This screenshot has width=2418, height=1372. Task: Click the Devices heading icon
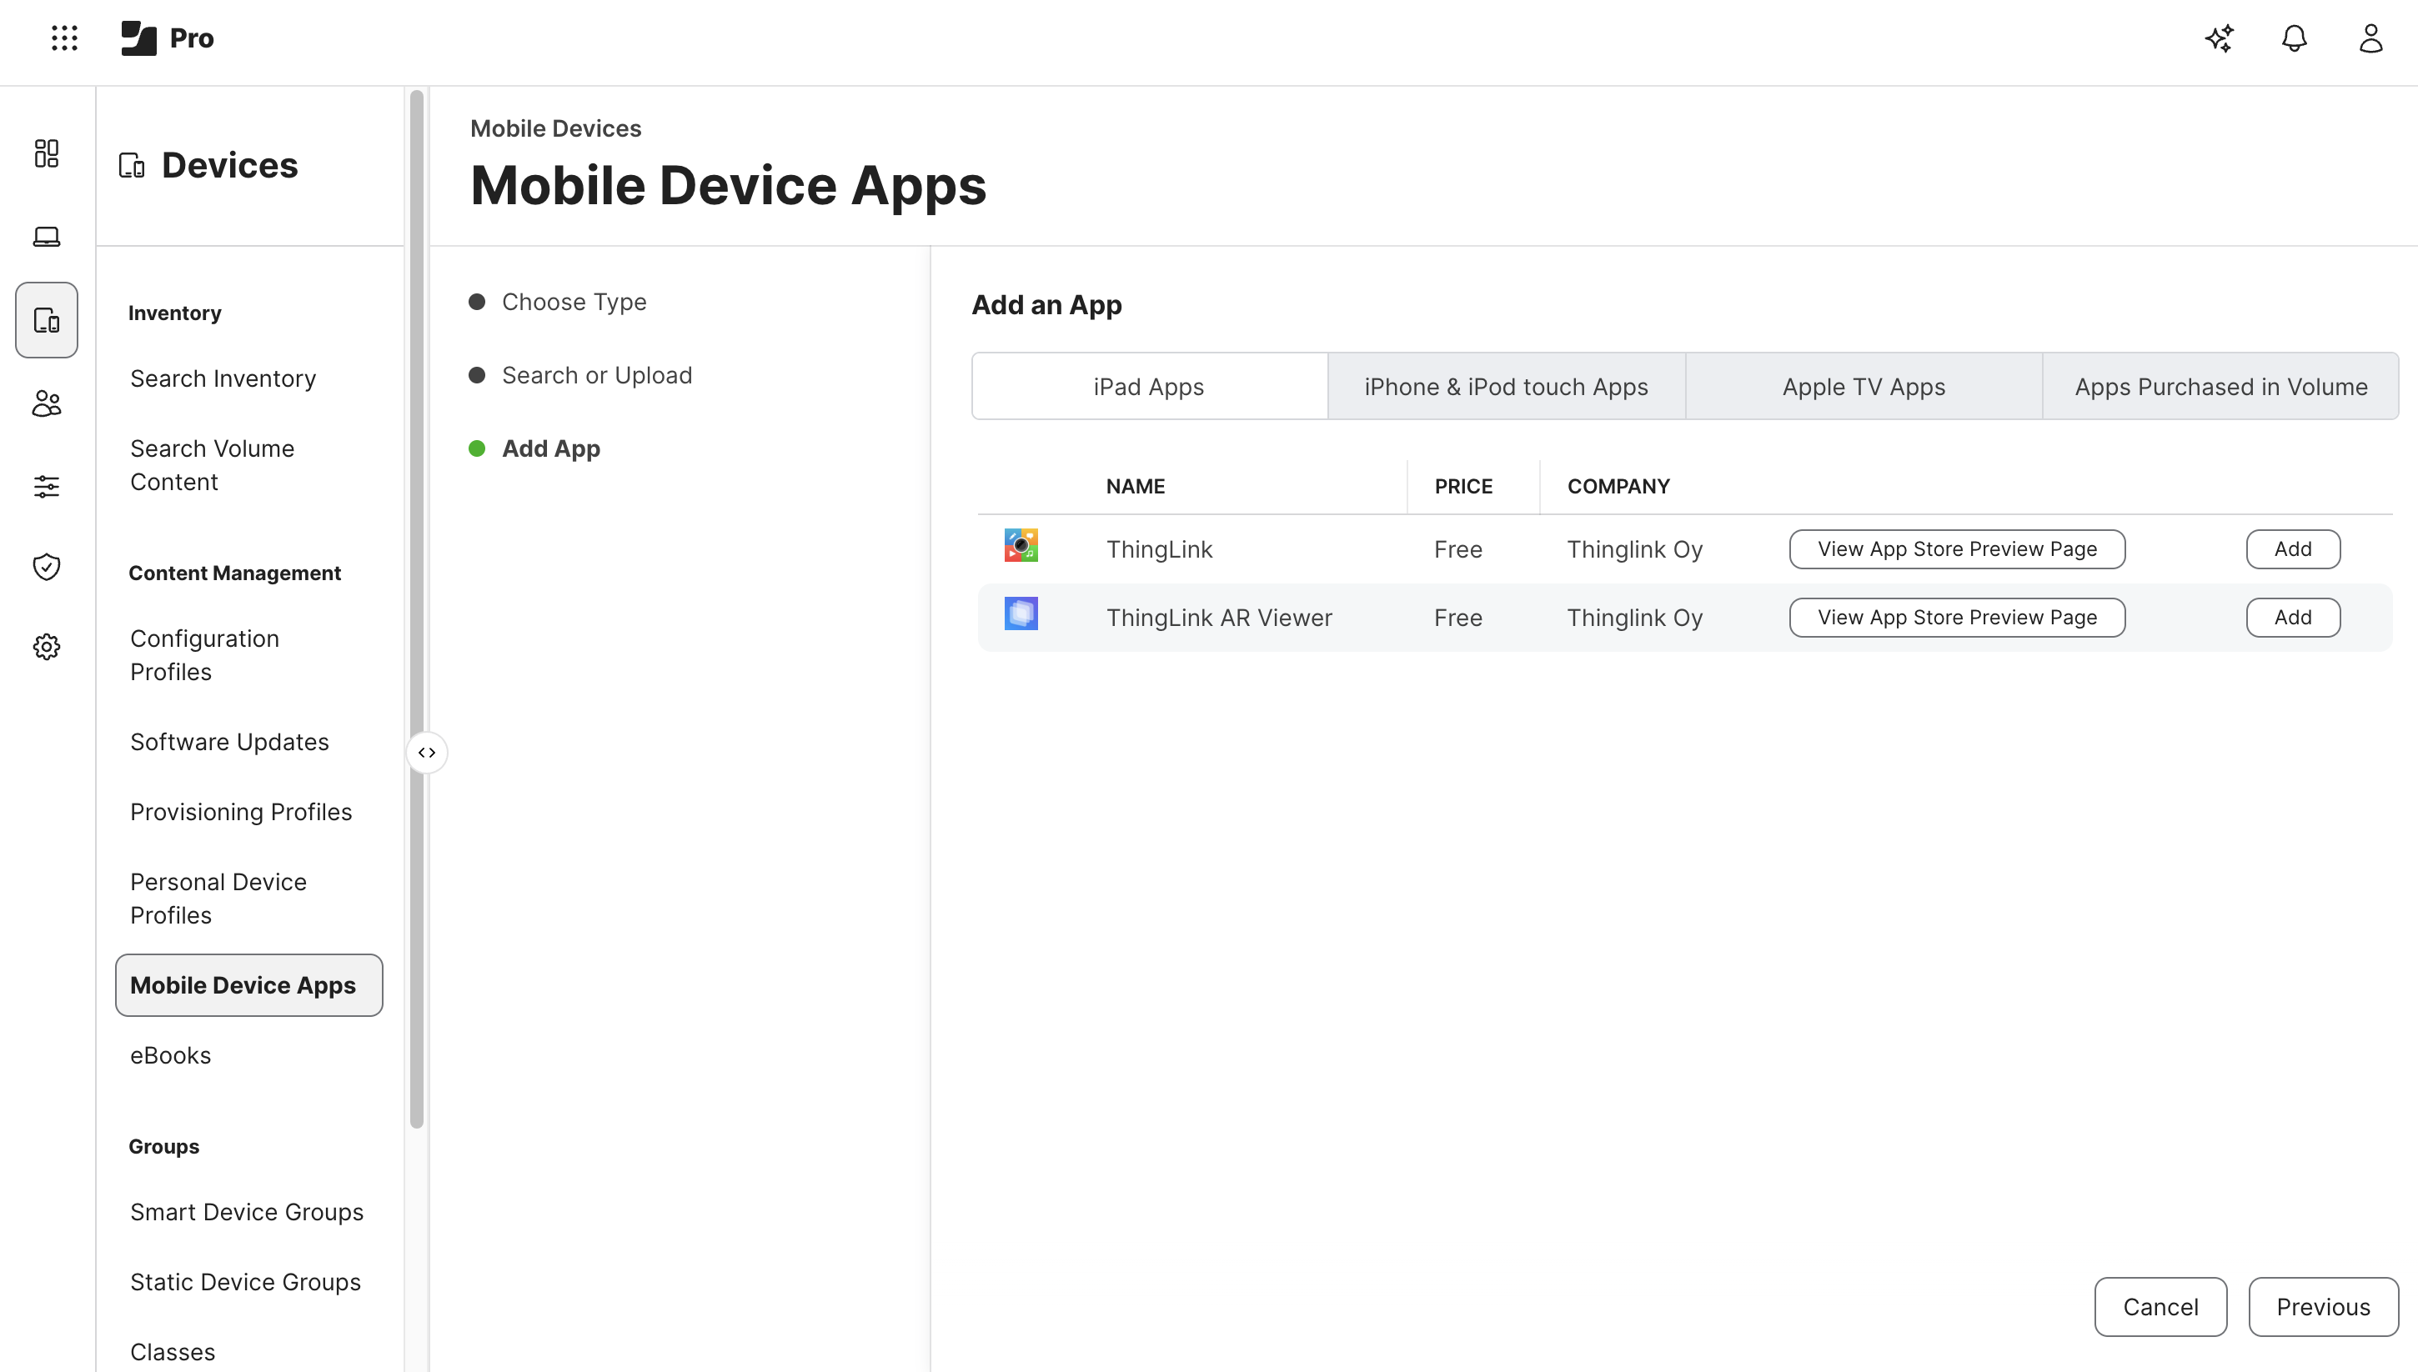pos(132,166)
